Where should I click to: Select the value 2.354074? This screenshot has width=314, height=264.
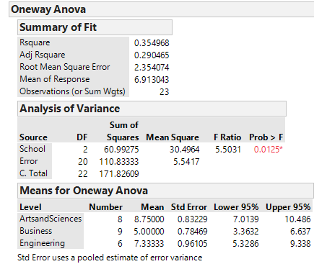(x=152, y=68)
